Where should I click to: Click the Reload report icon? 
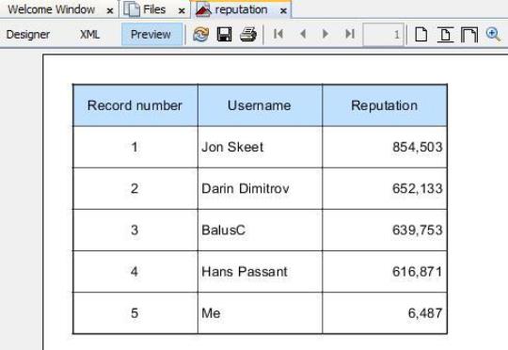tap(200, 34)
